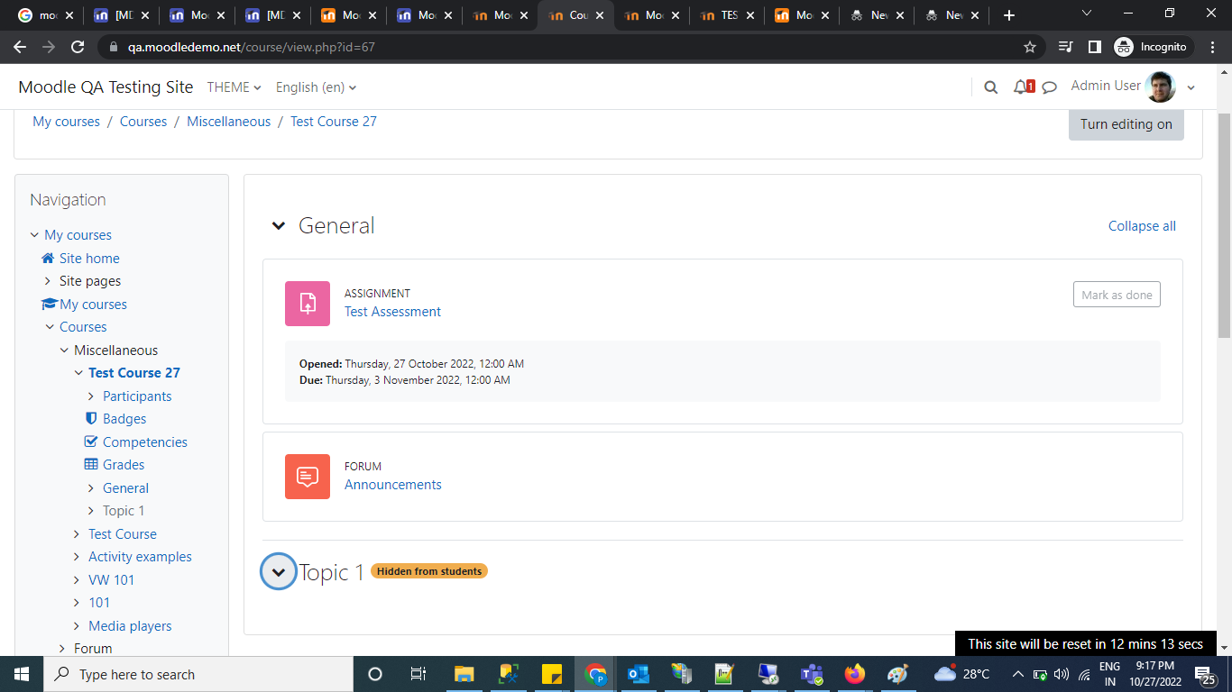Mark Test Assessment as done

(x=1117, y=295)
